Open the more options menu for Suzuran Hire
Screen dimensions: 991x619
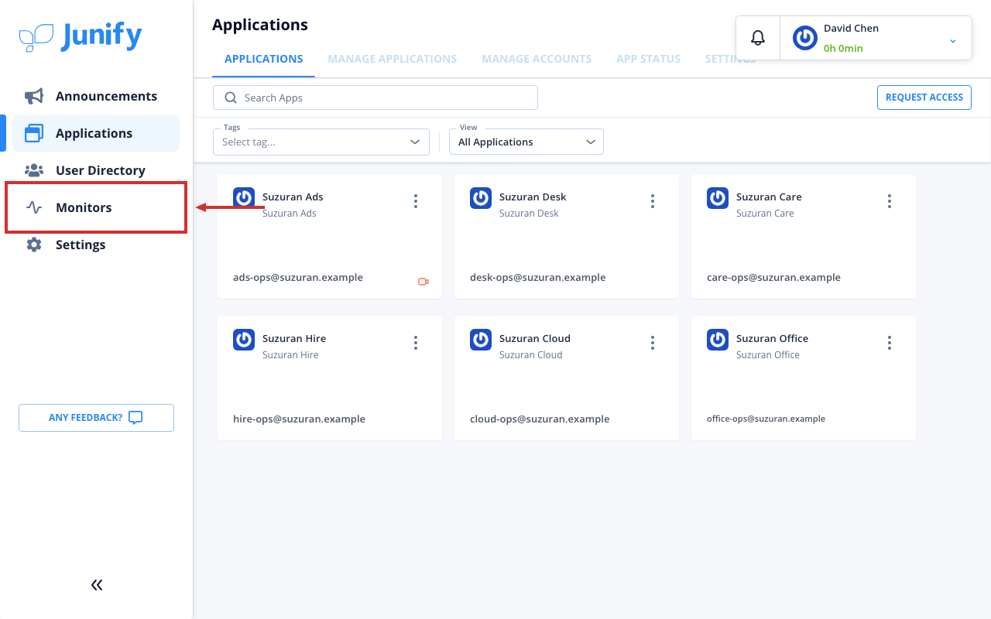click(x=416, y=343)
